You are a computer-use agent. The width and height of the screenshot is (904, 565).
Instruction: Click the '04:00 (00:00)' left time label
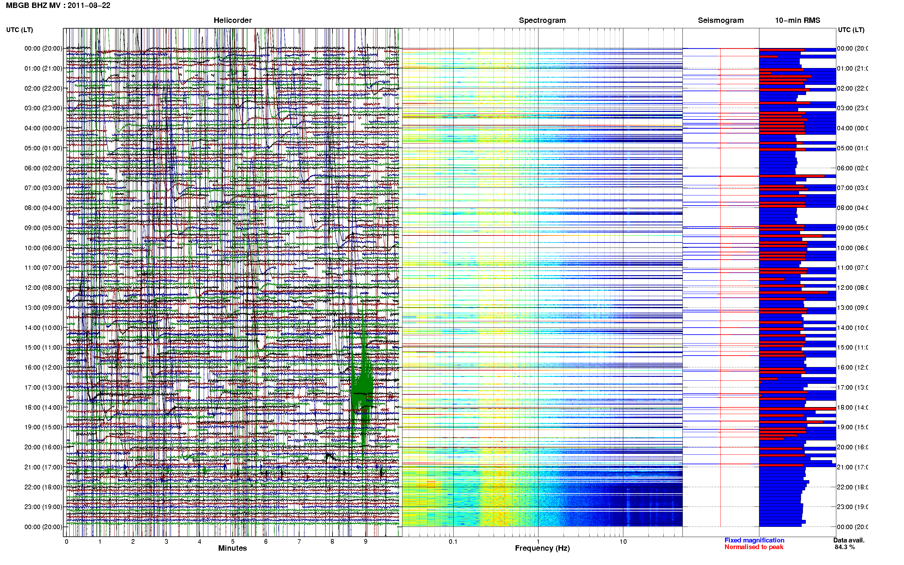(43, 128)
